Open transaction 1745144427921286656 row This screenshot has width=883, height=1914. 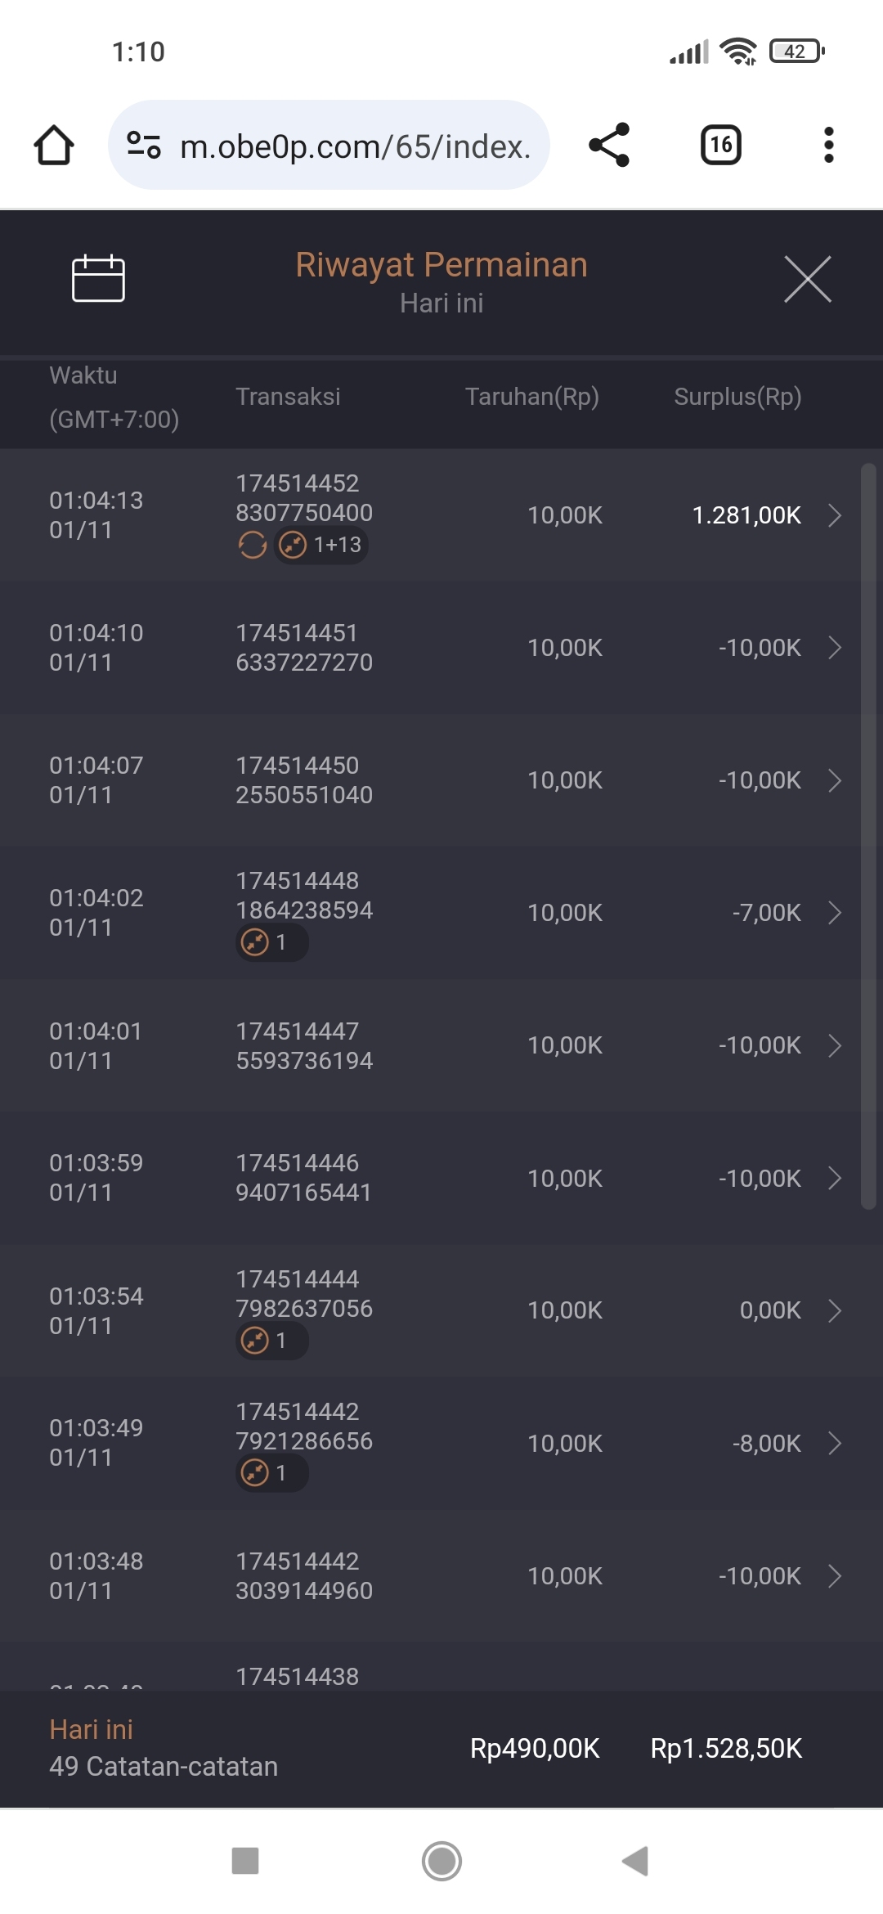click(441, 1443)
